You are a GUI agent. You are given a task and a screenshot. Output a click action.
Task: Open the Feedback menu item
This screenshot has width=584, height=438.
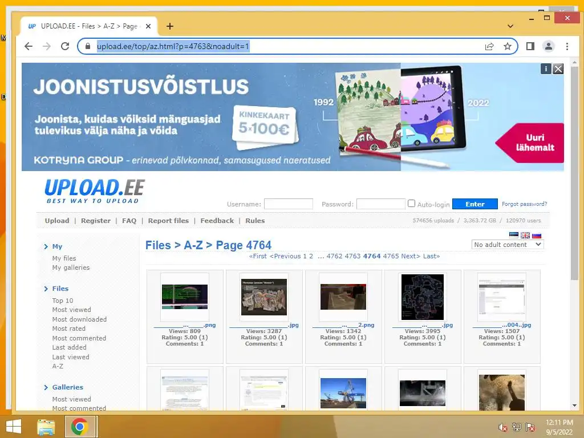217,221
